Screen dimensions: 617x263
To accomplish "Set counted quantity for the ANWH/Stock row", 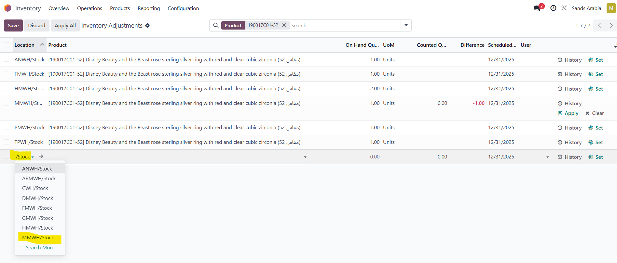I will tap(596, 60).
